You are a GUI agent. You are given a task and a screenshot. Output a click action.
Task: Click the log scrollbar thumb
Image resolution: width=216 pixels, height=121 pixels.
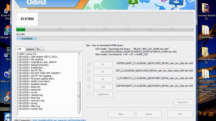coord(79,96)
